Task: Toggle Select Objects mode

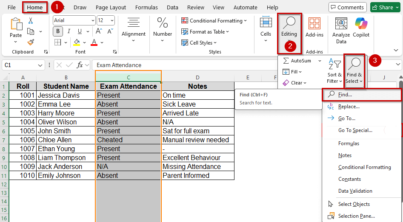Action: (354, 204)
